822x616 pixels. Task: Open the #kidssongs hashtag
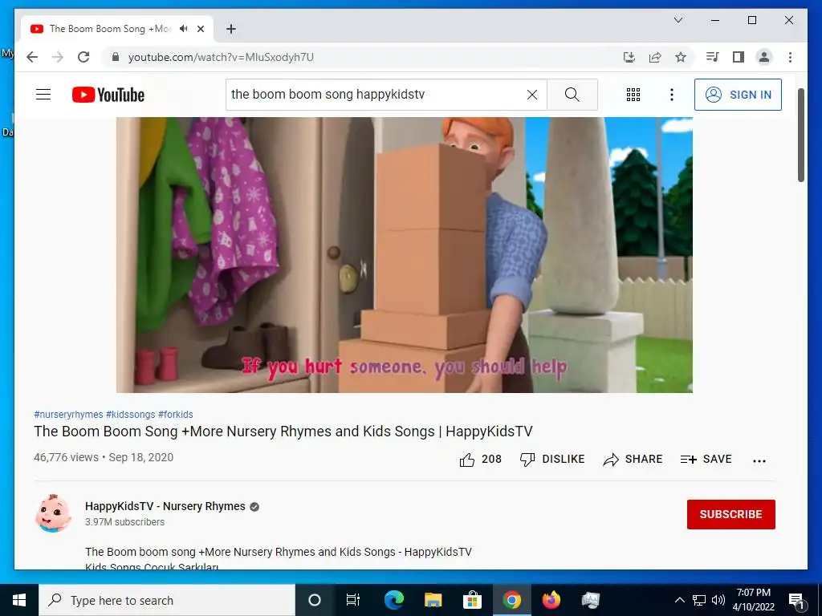131,415
